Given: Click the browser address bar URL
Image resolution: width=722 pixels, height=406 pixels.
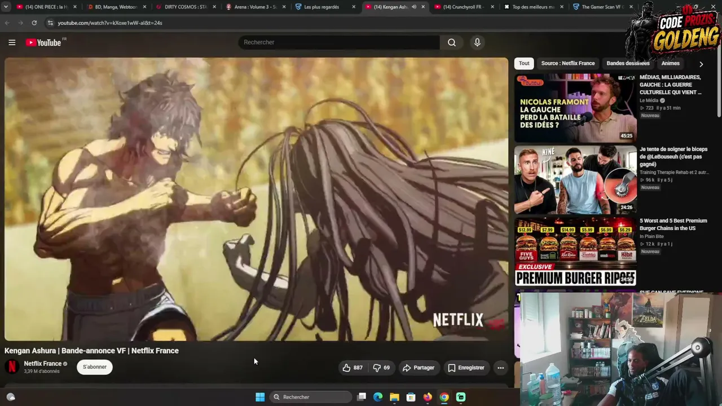Looking at the screenshot, I should [110, 23].
